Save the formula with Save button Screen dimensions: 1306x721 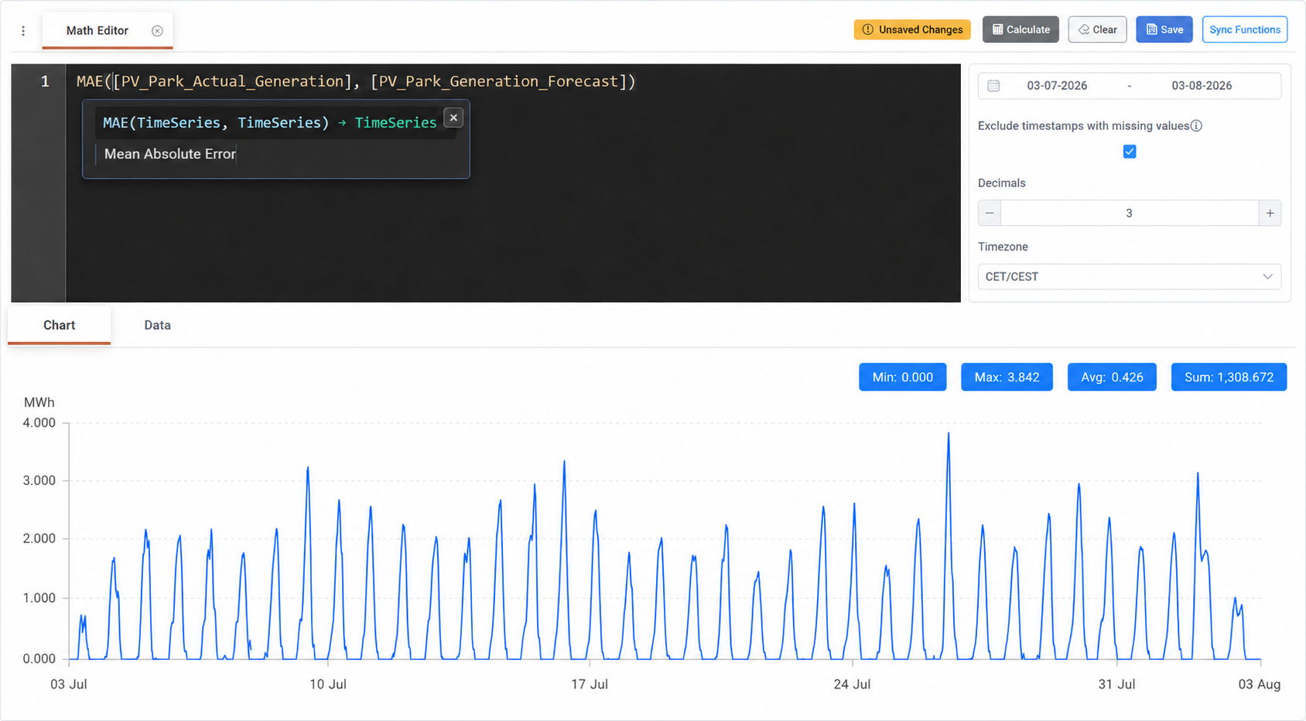pyautogui.click(x=1164, y=29)
